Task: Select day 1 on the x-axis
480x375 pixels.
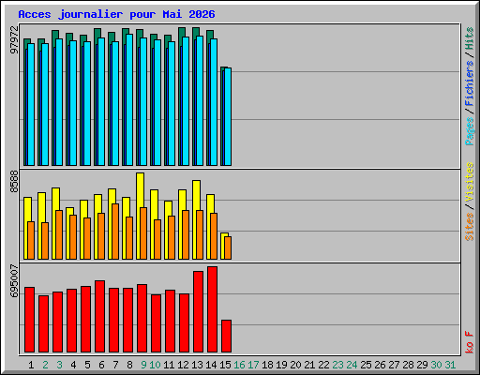Action: point(31,365)
